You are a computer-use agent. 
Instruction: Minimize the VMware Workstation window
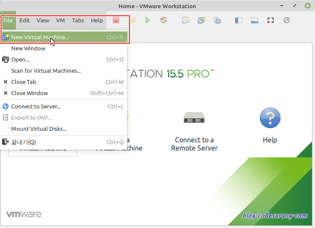point(282,6)
